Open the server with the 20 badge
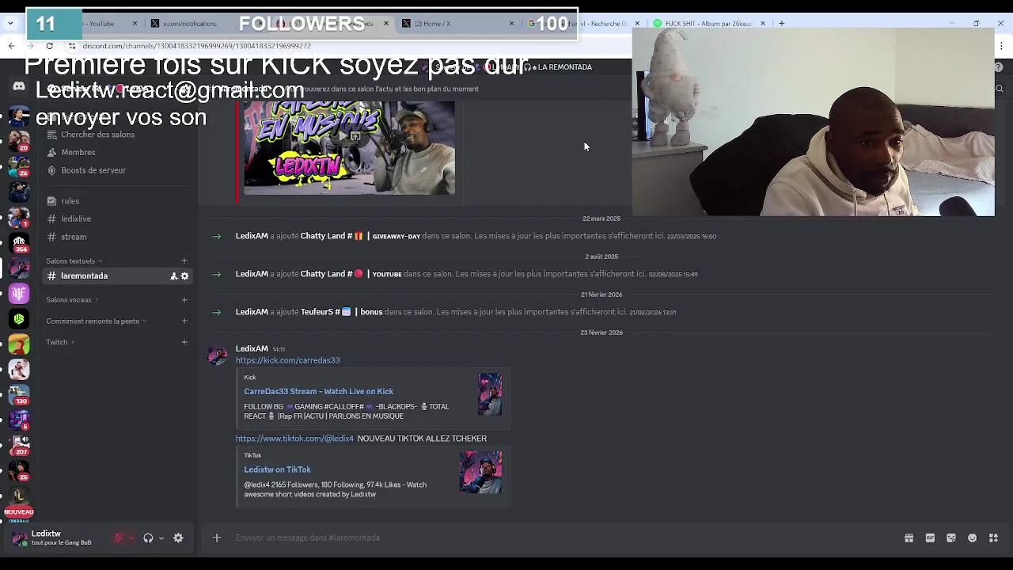Screen dimensions: 1013x570 (19, 141)
